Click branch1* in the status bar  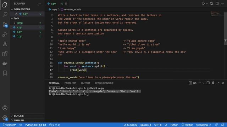[10, 125]
